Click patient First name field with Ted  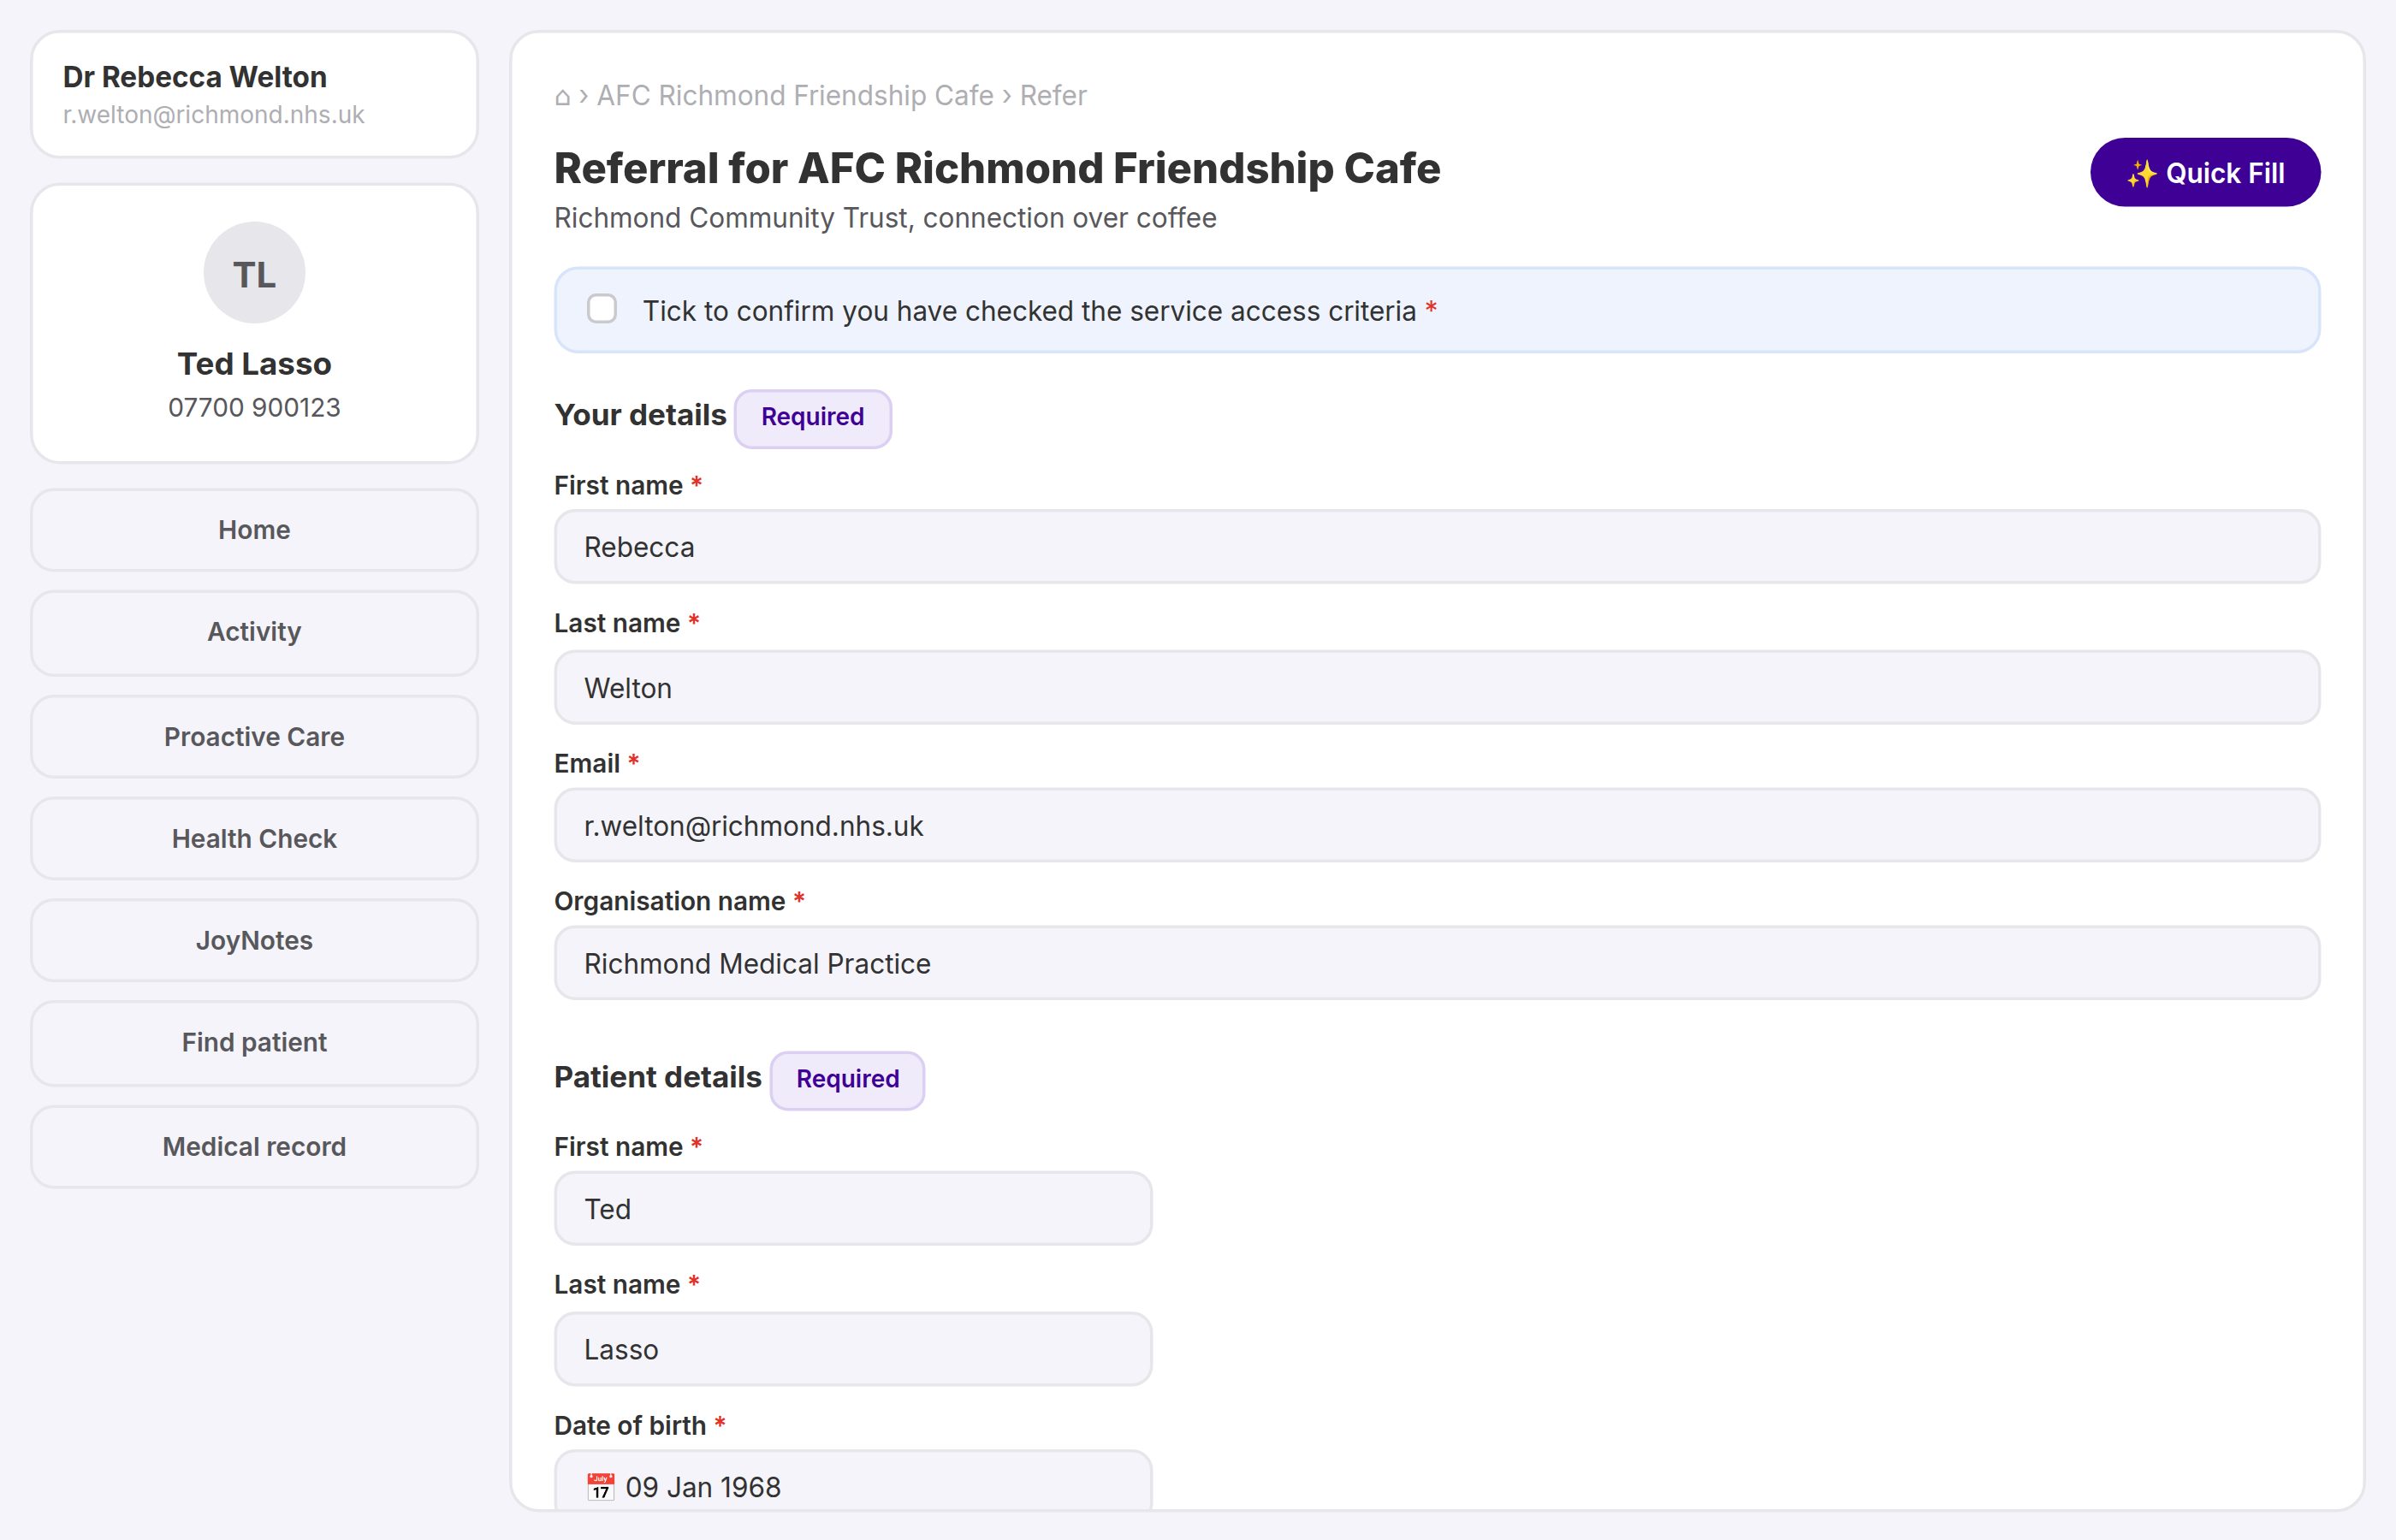pos(853,1209)
